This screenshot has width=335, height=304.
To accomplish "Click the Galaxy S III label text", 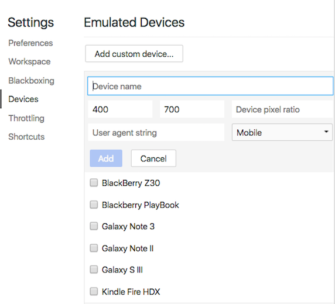I will point(122,270).
